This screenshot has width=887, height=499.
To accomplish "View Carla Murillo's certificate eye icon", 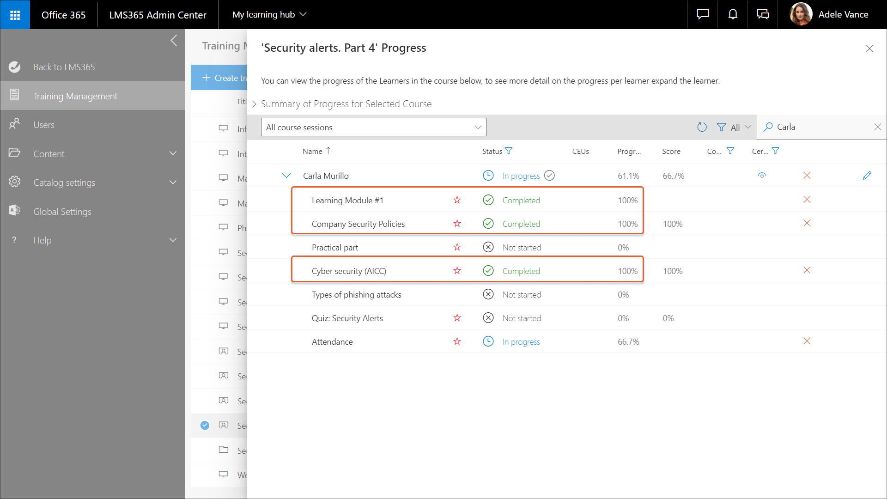I will point(762,176).
